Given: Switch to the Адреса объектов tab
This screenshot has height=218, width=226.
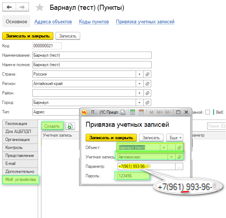Looking at the screenshot, I should point(53,21).
